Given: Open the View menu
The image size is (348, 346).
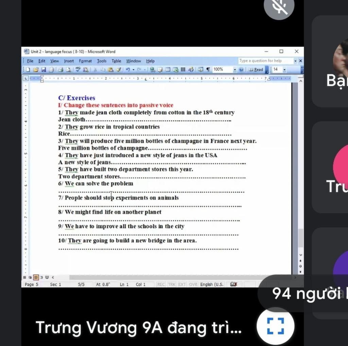Looking at the screenshot, I should click(54, 61).
